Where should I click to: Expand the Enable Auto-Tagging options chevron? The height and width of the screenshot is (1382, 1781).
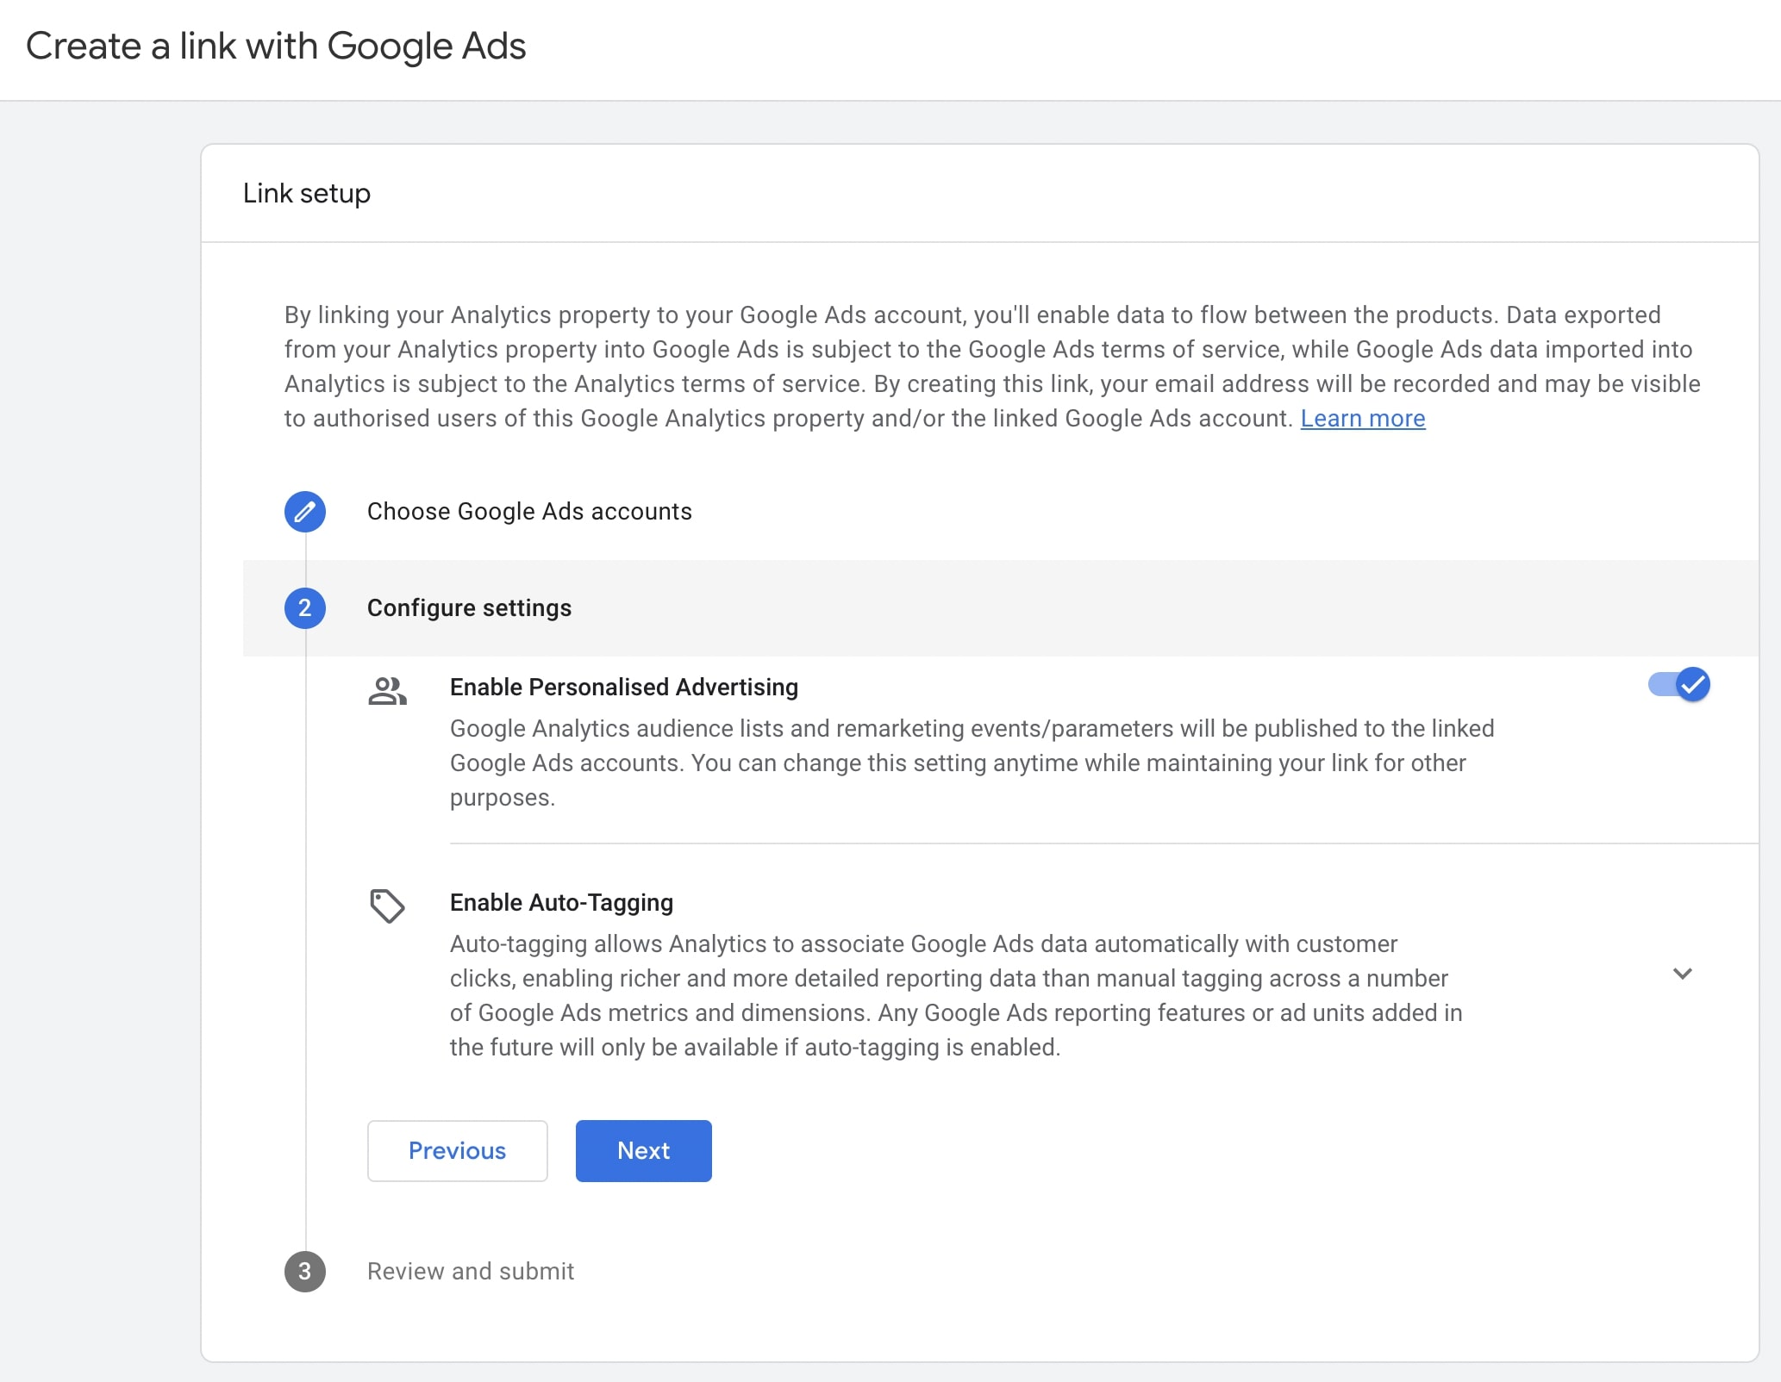coord(1683,974)
